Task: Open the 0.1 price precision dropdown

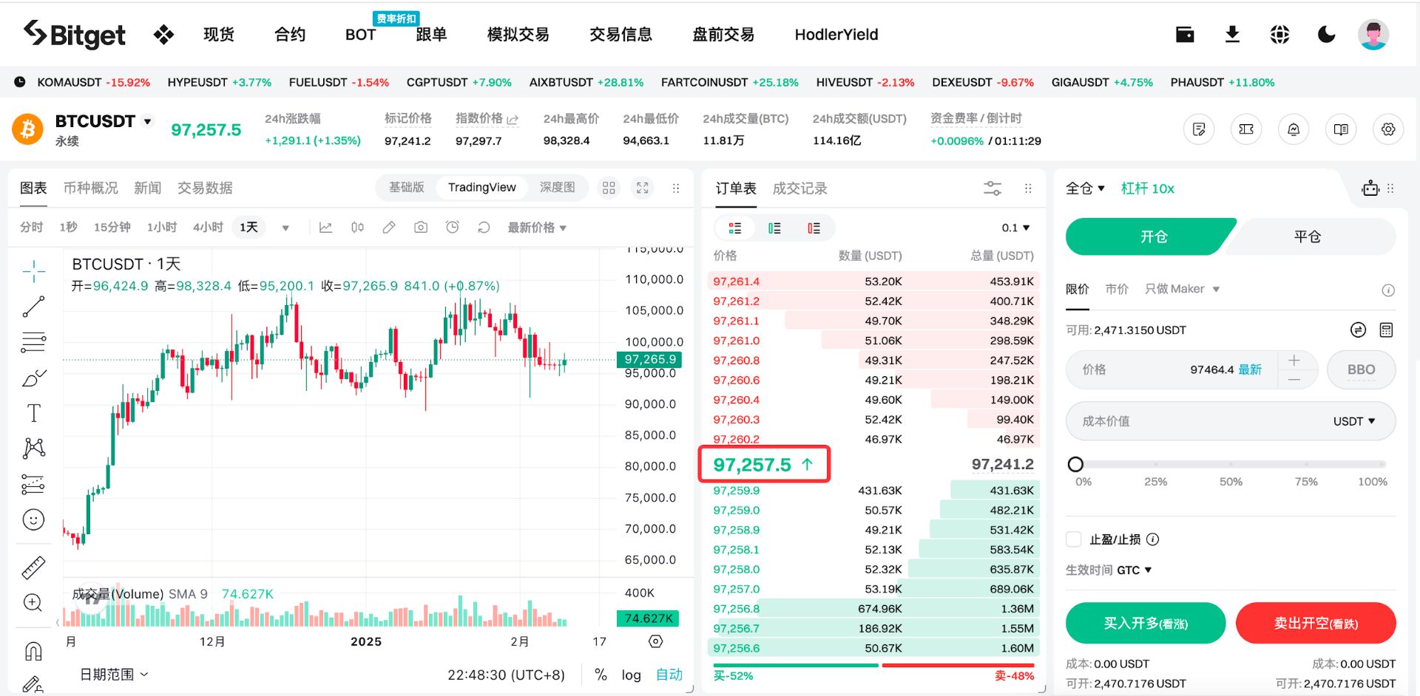Action: [x=1015, y=228]
